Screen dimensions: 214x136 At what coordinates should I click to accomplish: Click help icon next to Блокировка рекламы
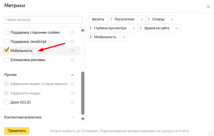(72, 60)
